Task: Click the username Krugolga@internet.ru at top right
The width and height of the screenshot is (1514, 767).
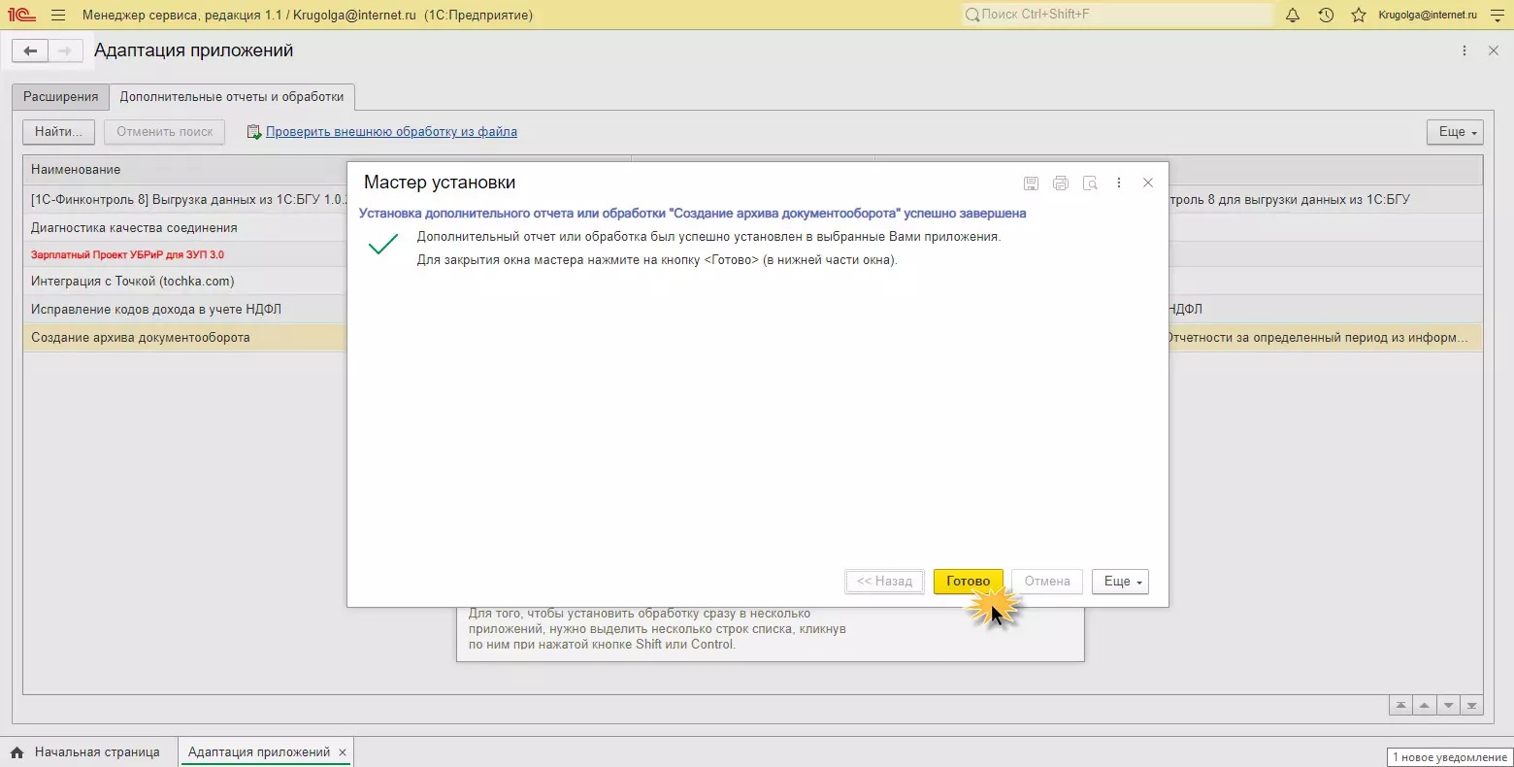Action: (1428, 16)
